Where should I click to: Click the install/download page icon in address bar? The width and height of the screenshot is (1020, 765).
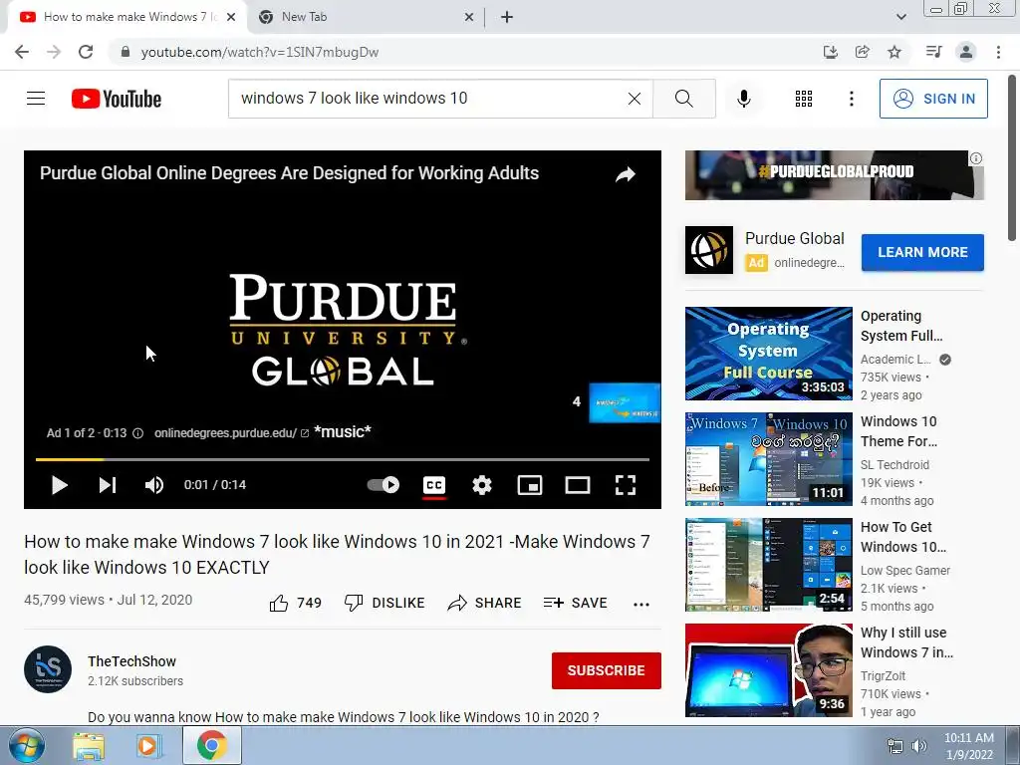[830, 52]
